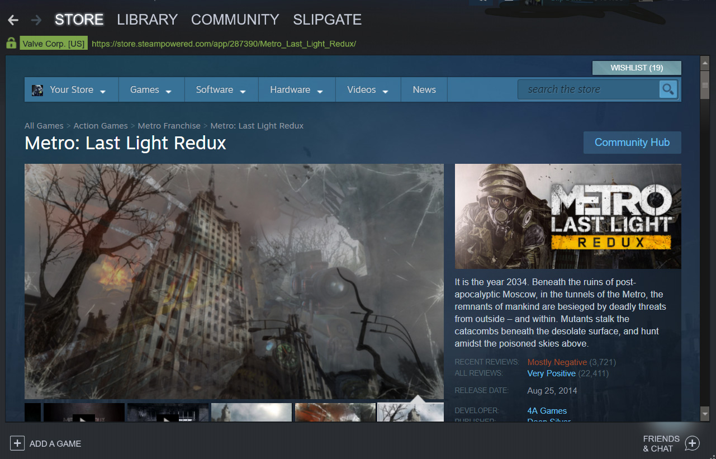Select the third screenshot thumbnail
The height and width of the screenshot is (459, 716).
click(x=252, y=413)
